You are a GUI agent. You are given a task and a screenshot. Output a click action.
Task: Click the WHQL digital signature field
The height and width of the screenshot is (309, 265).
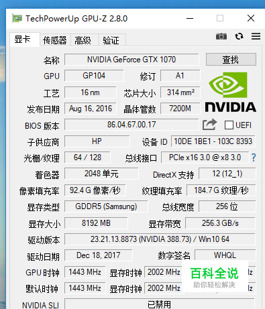(x=225, y=255)
